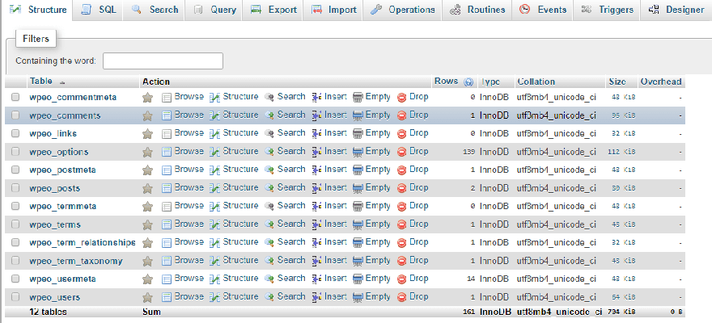Open the Import tab
Viewport: 712px width, 323px height.
tap(333, 10)
